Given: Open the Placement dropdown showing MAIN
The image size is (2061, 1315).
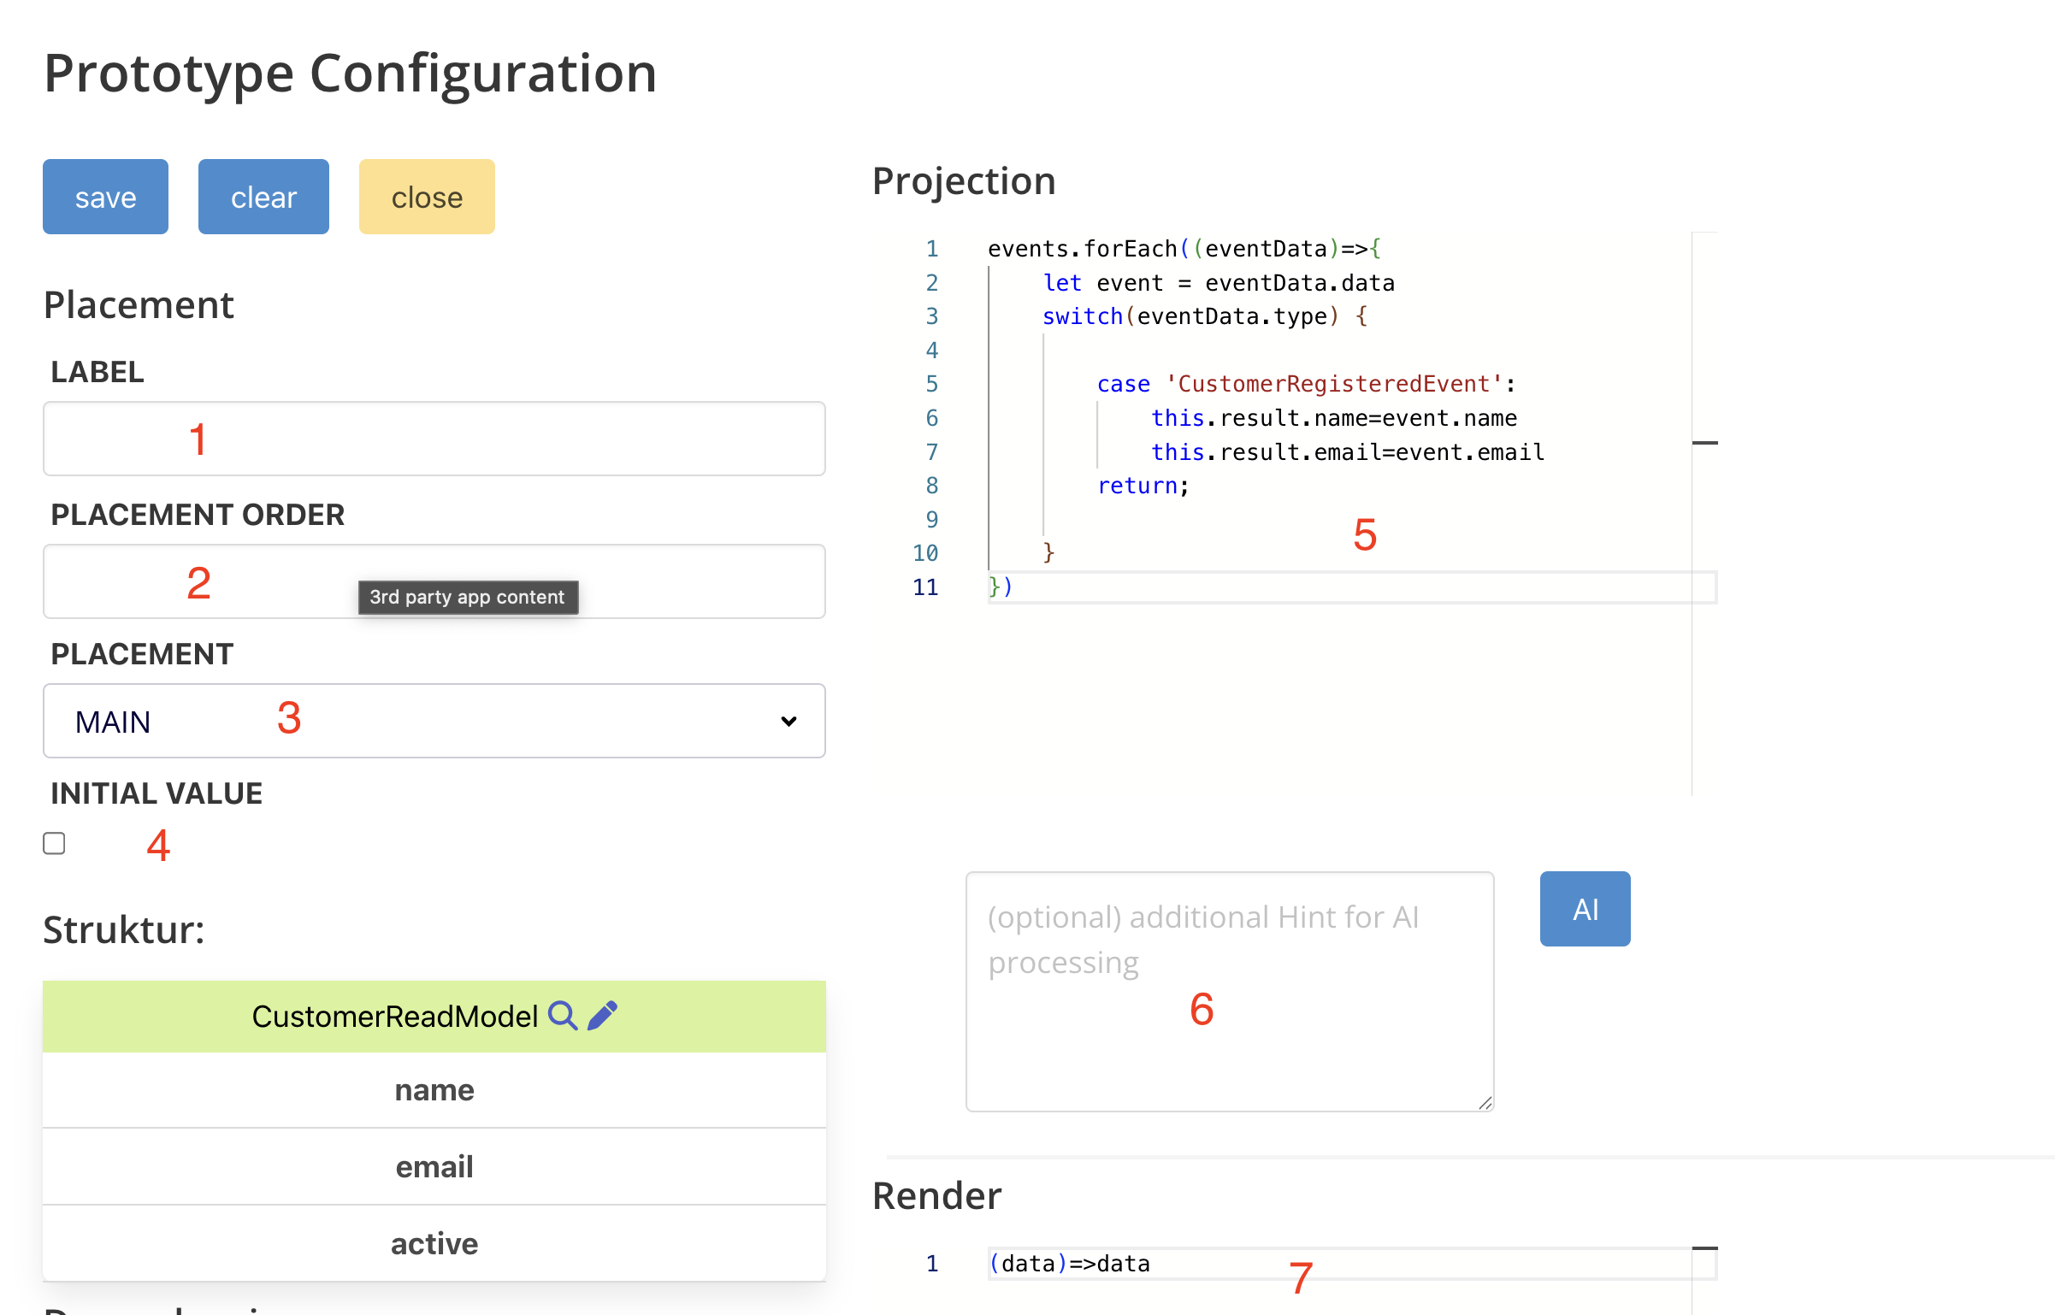Looking at the screenshot, I should click(x=433, y=722).
